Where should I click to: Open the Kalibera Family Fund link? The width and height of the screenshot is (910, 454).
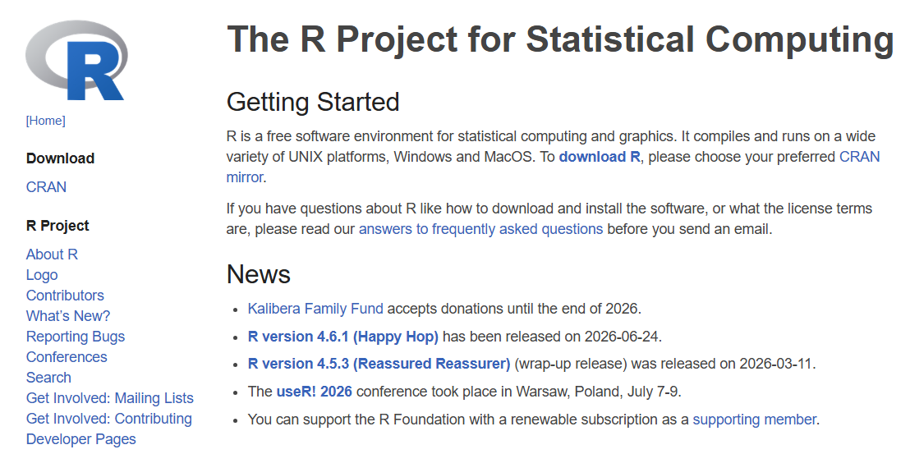(315, 309)
